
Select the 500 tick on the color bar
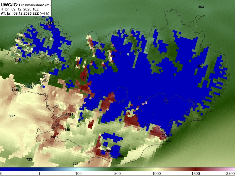[x=118, y=174]
